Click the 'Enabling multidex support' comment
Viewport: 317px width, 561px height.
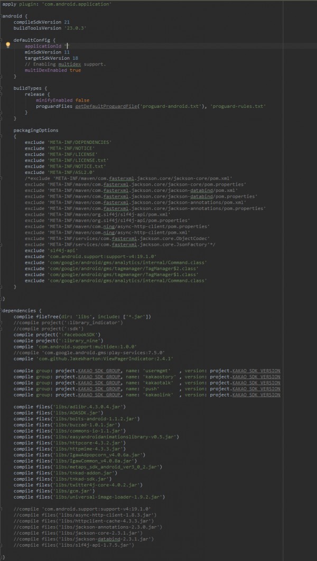[65, 64]
